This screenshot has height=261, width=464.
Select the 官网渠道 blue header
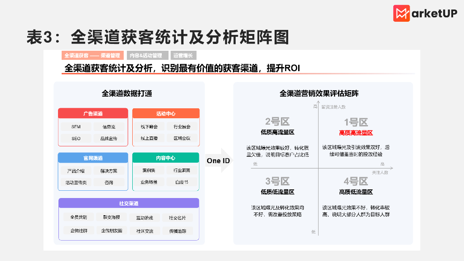(93, 158)
